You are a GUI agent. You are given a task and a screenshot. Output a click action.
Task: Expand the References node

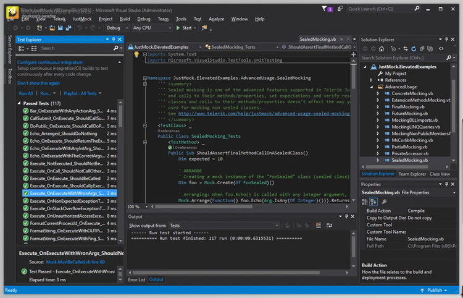pyautogui.click(x=372, y=80)
